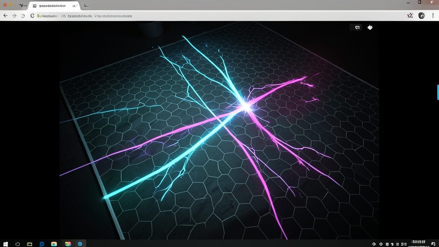The image size is (439, 247).
Task: Open File Explorer from the taskbar
Action: [54, 244]
